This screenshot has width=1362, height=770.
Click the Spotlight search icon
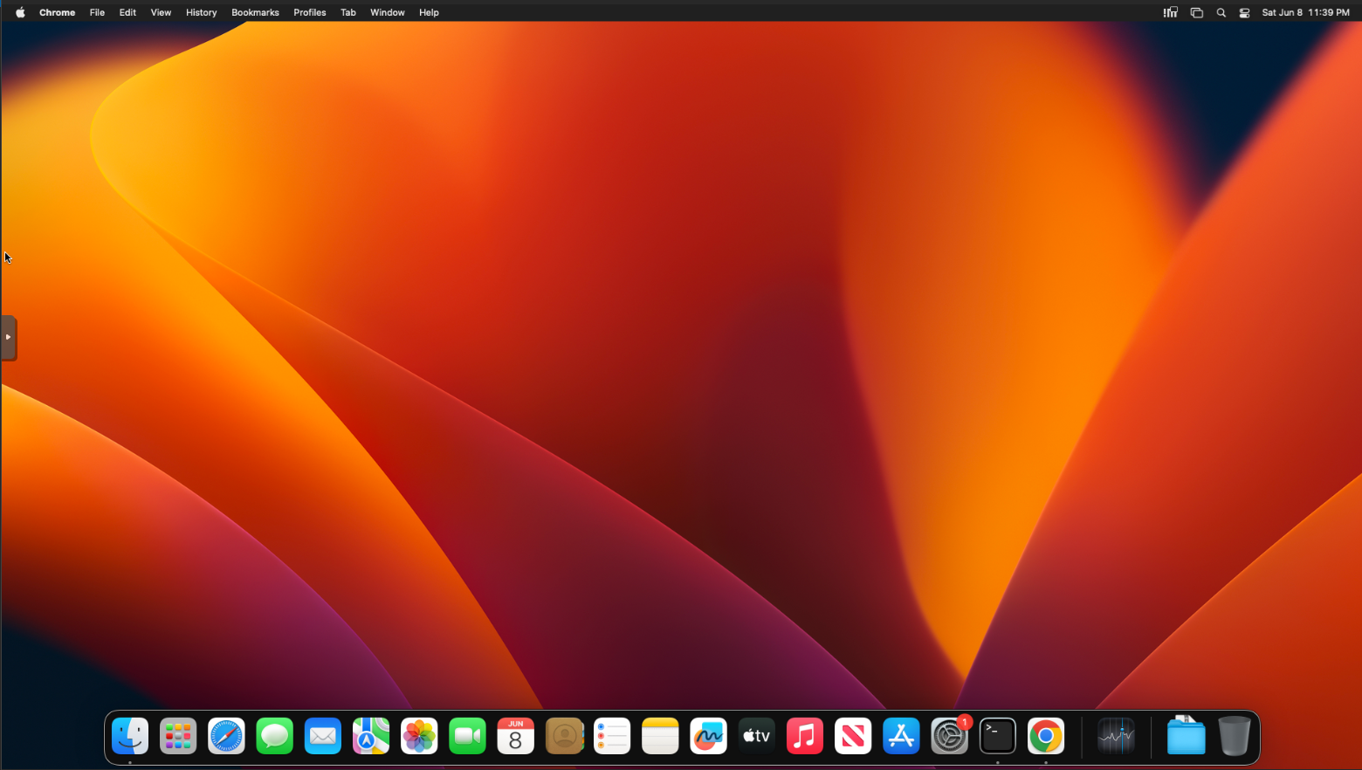(x=1221, y=12)
